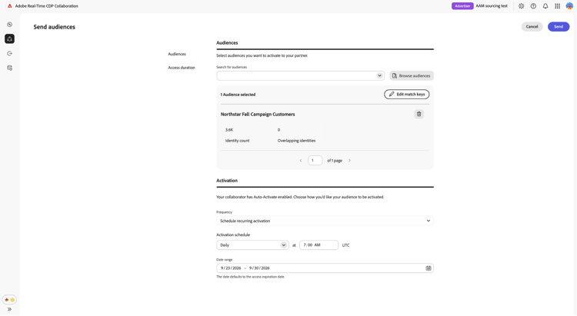577x316 pixels.
Task: Go to previous page arrow
Action: point(301,161)
